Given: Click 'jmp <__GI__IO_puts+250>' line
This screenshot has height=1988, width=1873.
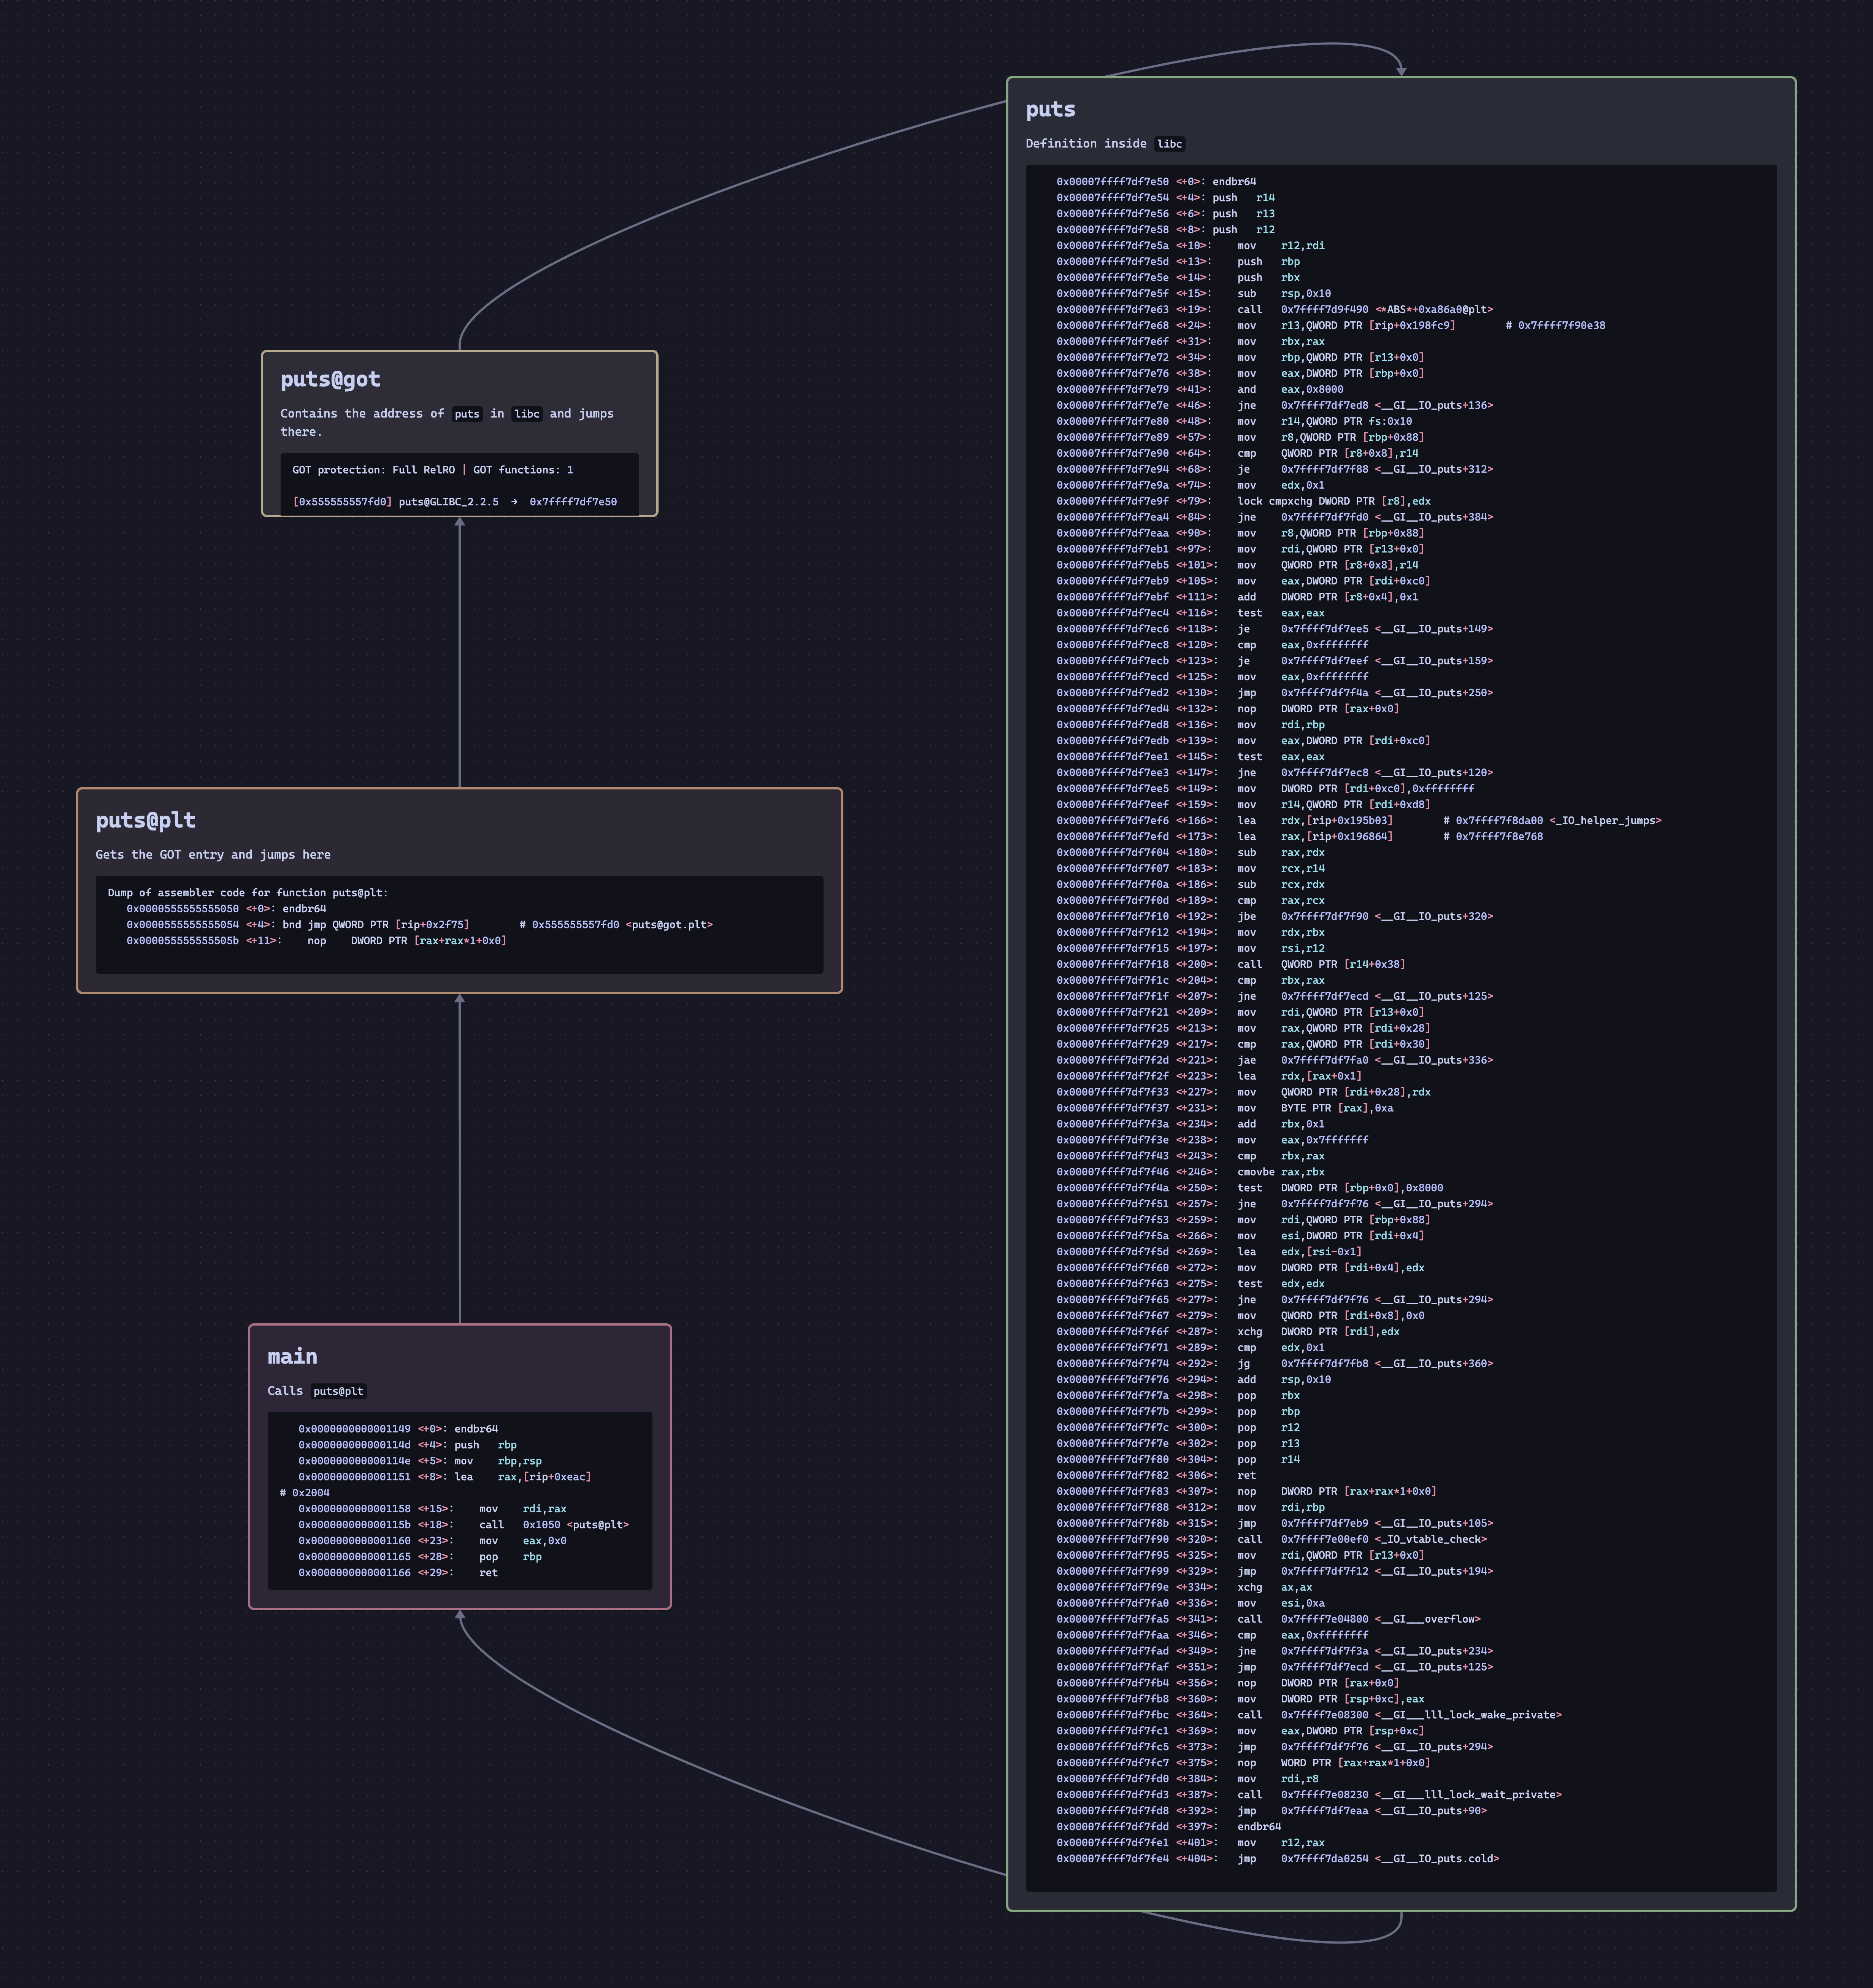Looking at the screenshot, I should [x=1365, y=693].
